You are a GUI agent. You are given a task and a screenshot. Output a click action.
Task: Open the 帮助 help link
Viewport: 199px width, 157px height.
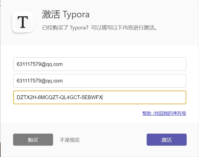(147, 113)
